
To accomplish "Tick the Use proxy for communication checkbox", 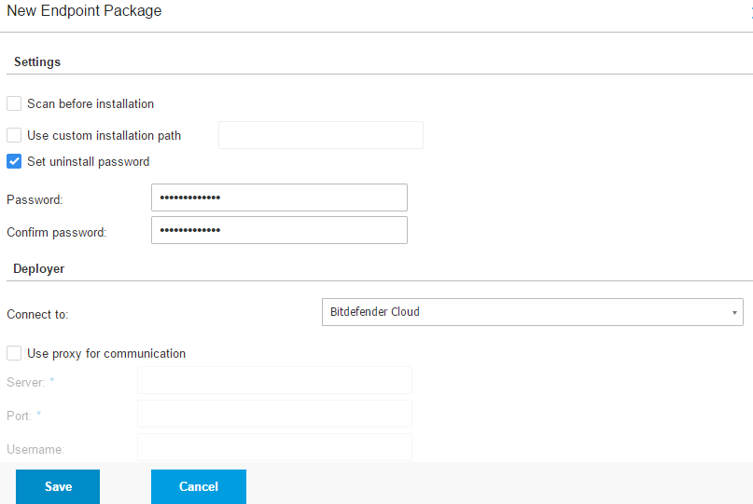I will [x=14, y=353].
